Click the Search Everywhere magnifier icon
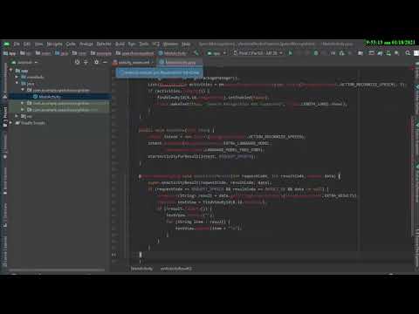This screenshot has width=419, height=314. pyautogui.click(x=408, y=53)
